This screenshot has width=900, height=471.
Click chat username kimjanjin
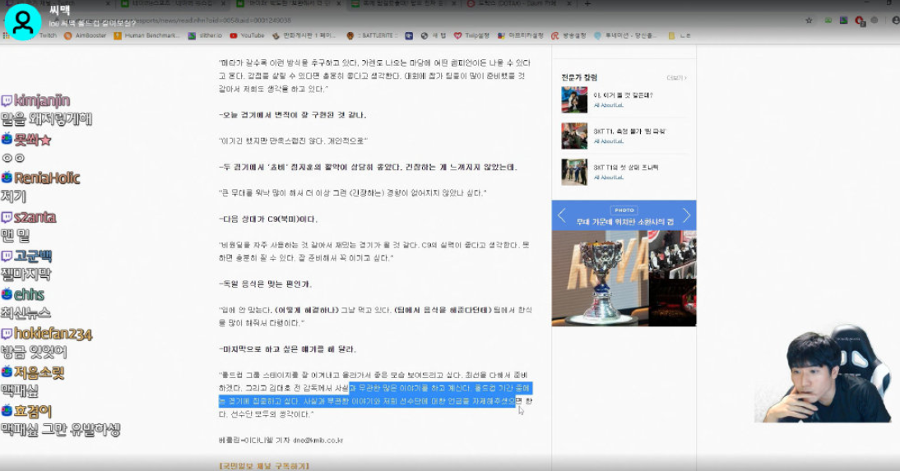point(42,100)
